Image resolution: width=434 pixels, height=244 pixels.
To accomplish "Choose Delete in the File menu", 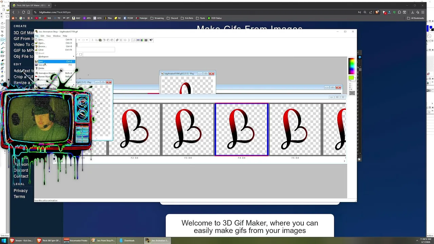I will [56, 68].
